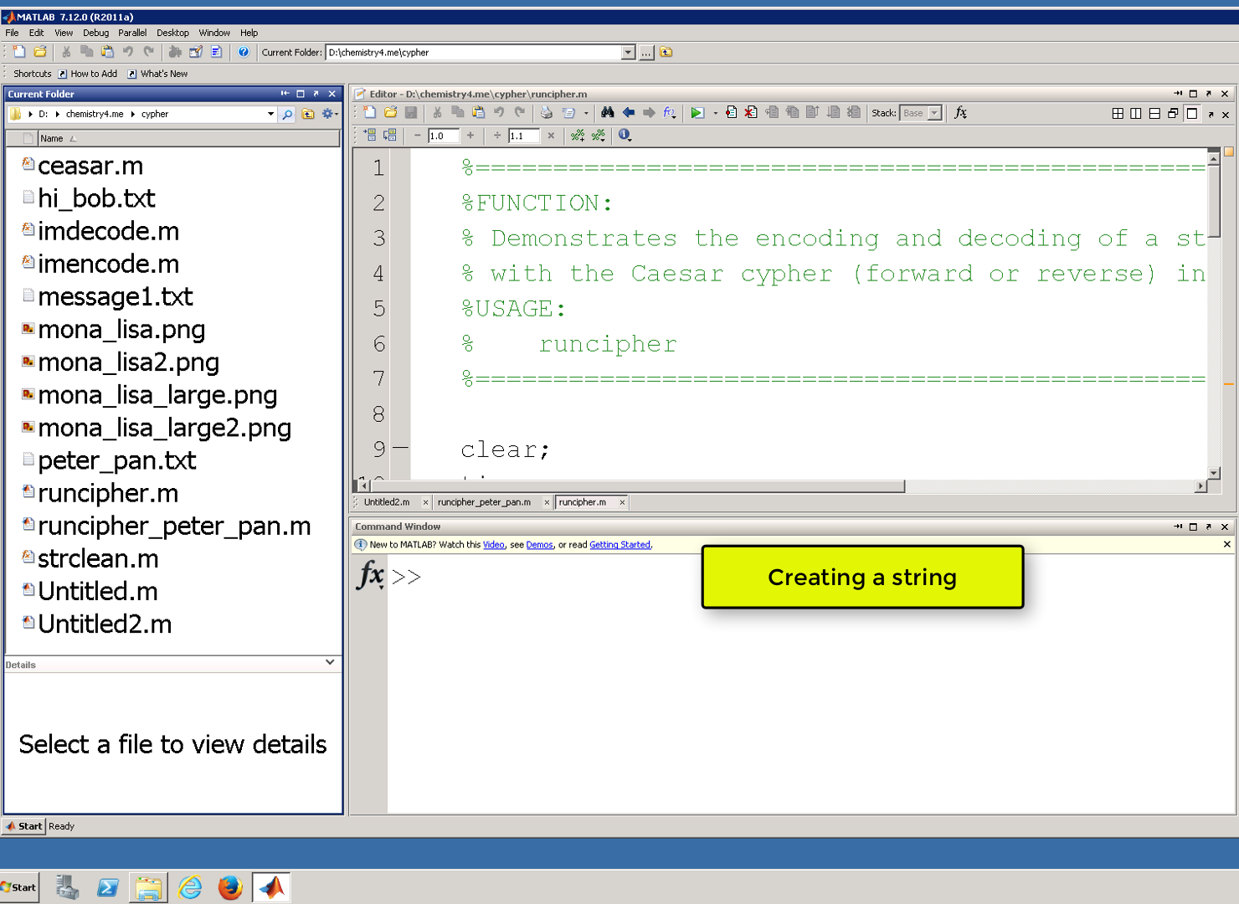Click Find binoculars icon in Editor

coord(608,113)
